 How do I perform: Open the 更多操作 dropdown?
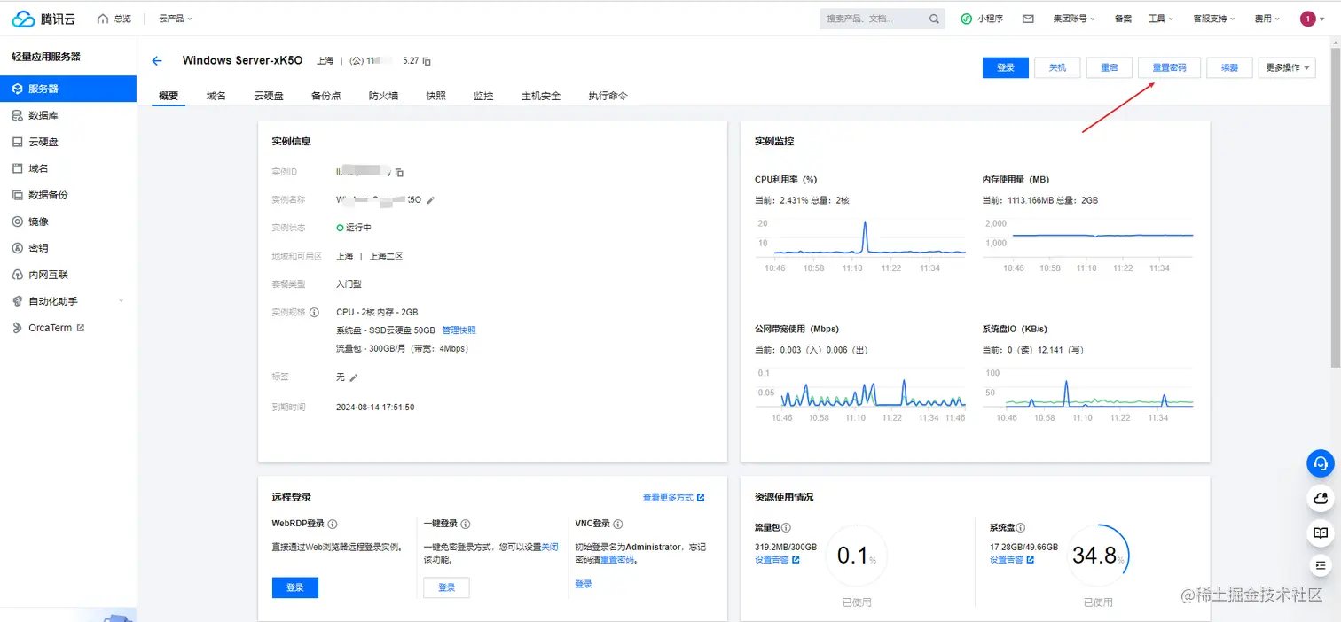tap(1287, 67)
